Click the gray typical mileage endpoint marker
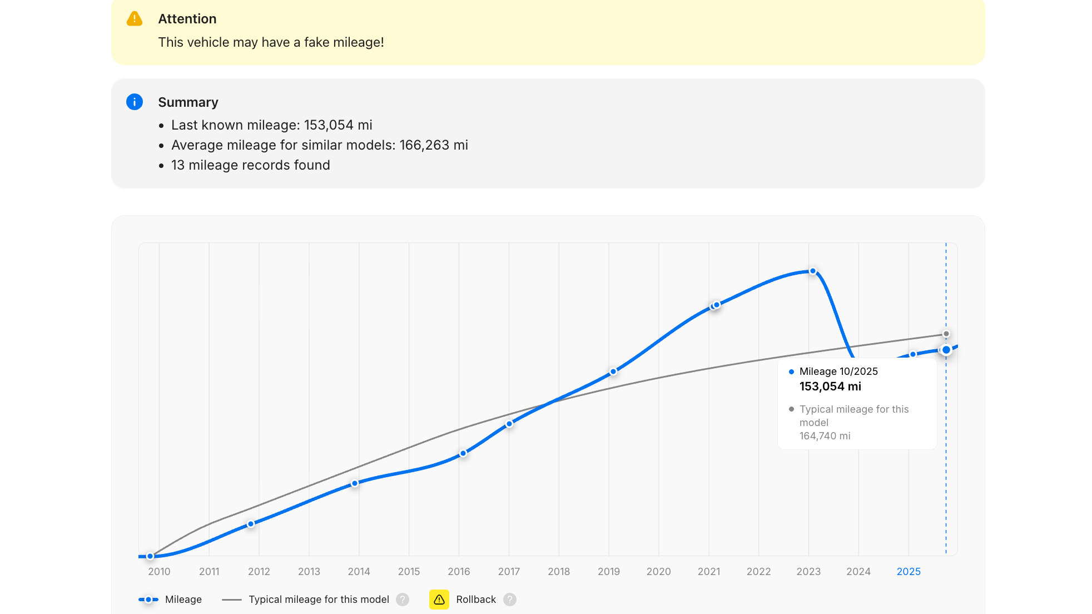This screenshot has width=1092, height=614. pos(946,334)
